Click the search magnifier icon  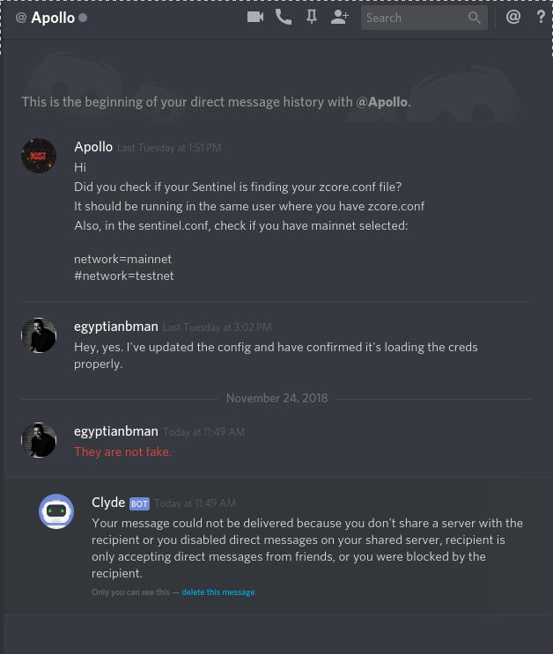(474, 18)
